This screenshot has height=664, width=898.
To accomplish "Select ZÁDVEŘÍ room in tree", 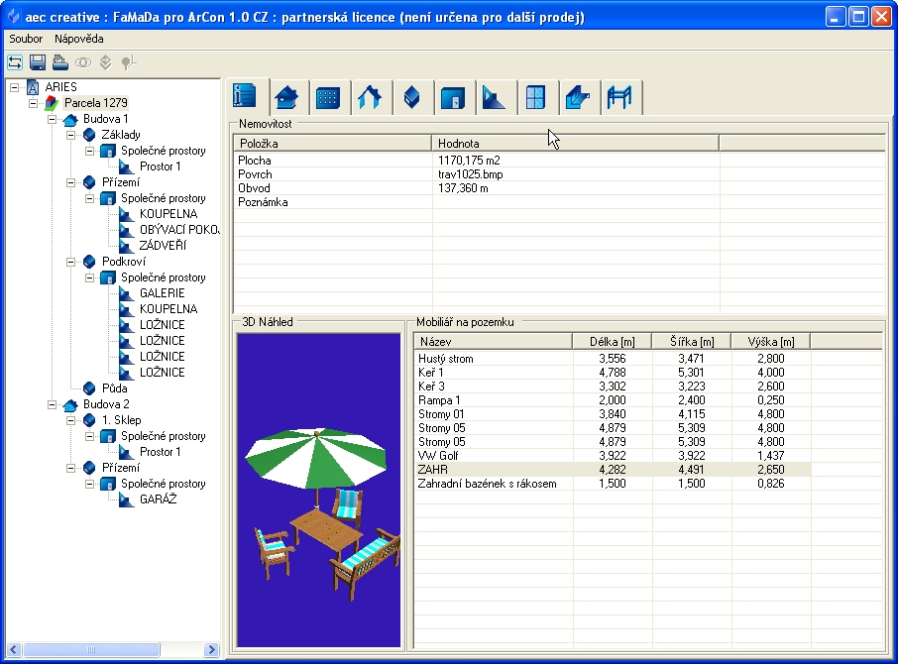I will [x=163, y=246].
